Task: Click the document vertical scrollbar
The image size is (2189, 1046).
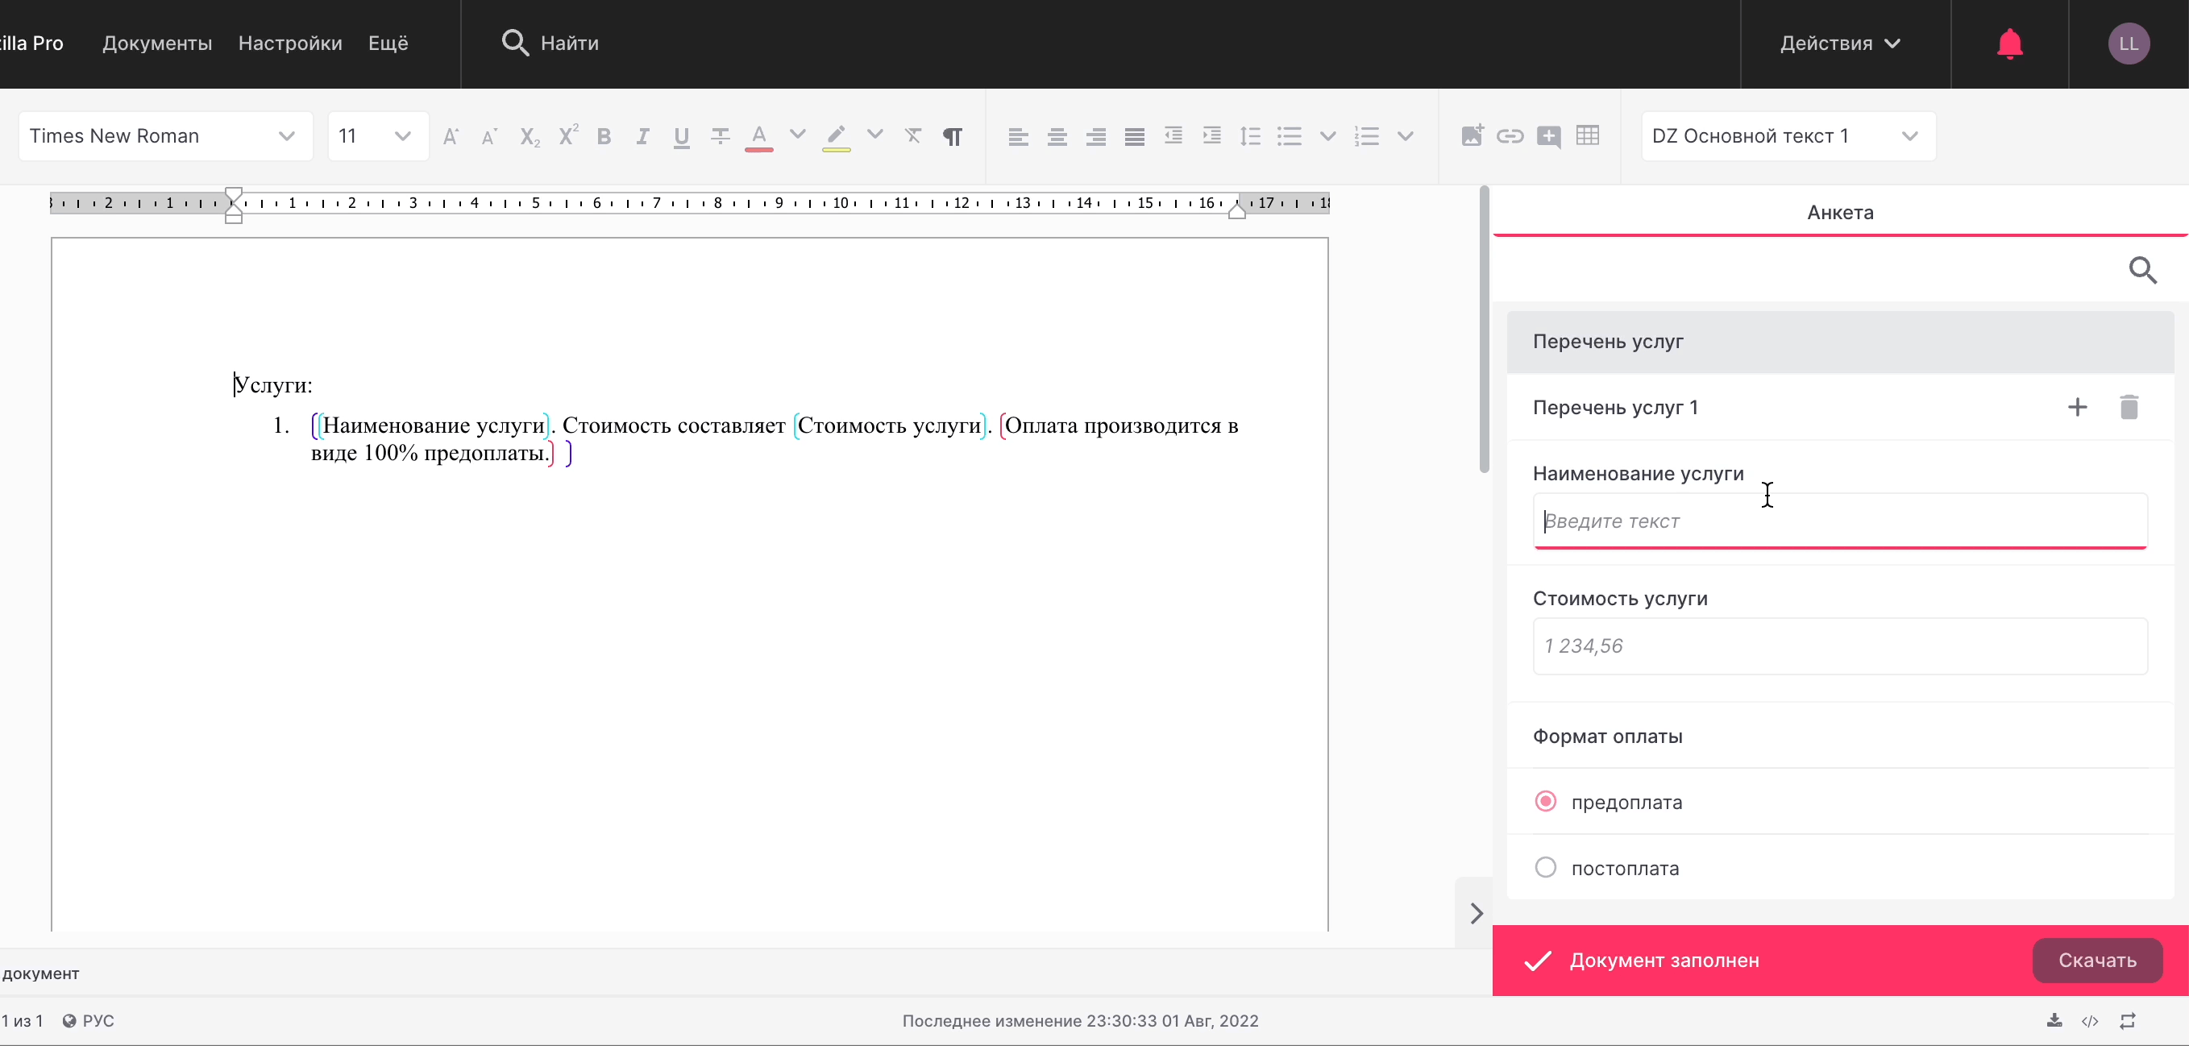Action: click(x=1484, y=330)
